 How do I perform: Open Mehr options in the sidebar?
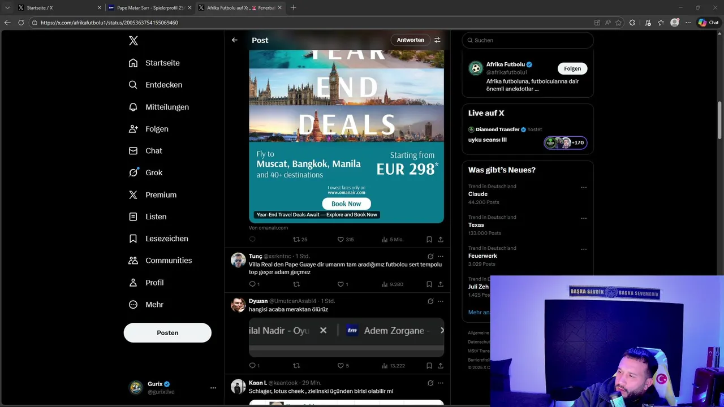[x=146, y=305]
